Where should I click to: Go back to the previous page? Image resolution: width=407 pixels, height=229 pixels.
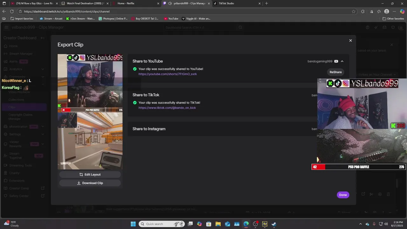pos(4,11)
